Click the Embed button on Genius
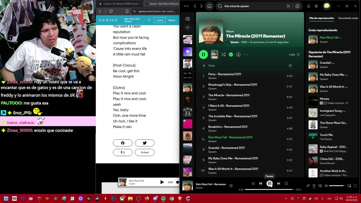 coord(145,152)
